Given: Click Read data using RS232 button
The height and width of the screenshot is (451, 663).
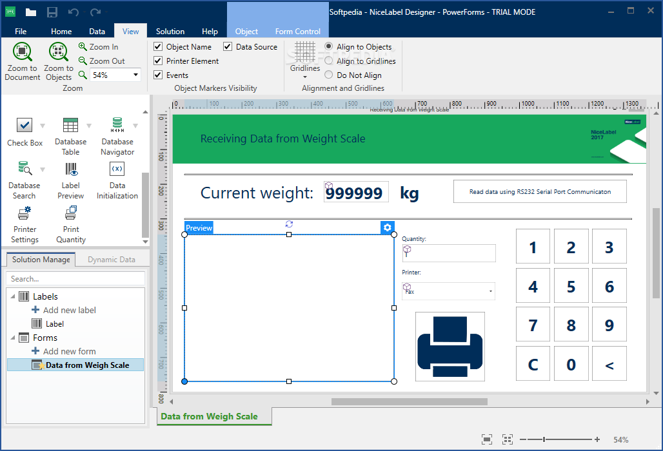Looking at the screenshot, I should tap(540, 192).
